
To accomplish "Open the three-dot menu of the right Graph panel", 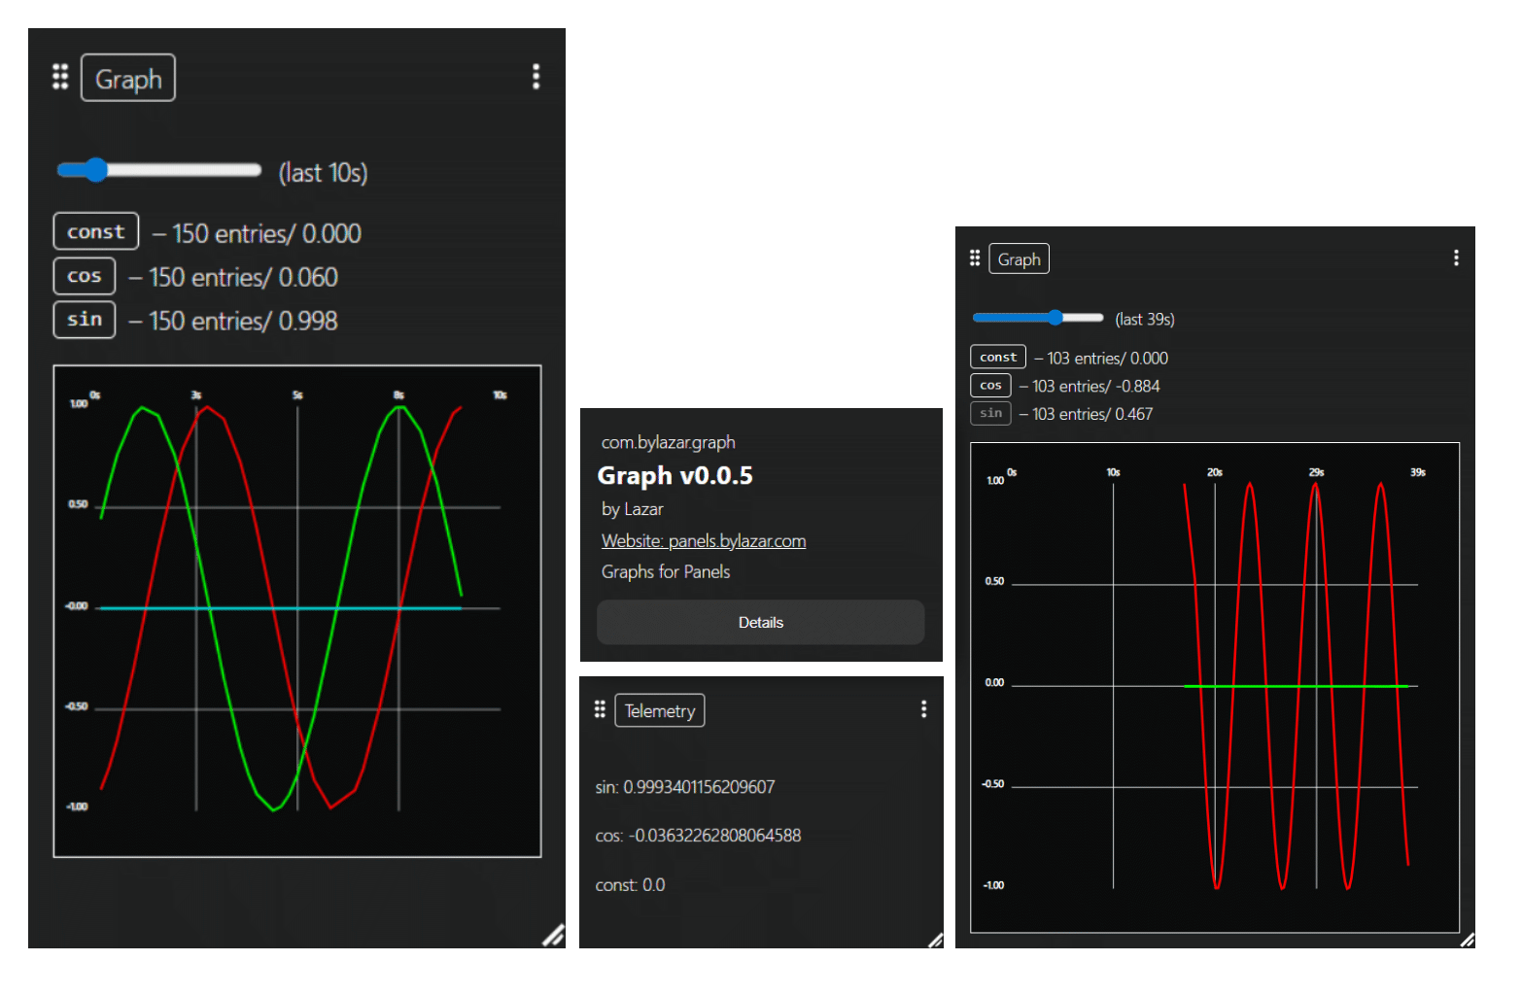I will tap(1456, 257).
